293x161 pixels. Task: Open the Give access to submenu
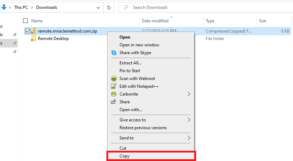pyautogui.click(x=189, y=120)
